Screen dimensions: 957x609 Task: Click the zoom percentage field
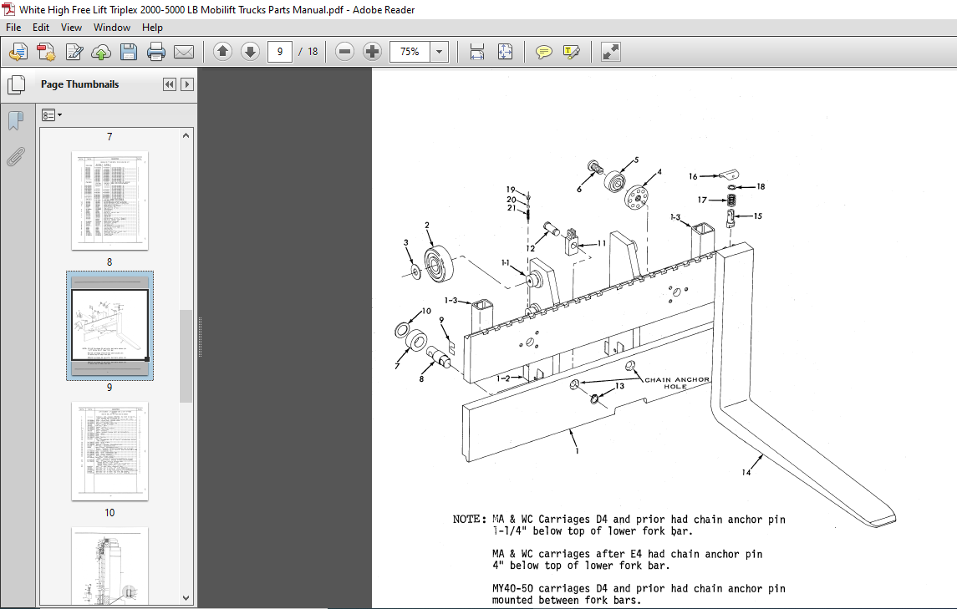410,52
